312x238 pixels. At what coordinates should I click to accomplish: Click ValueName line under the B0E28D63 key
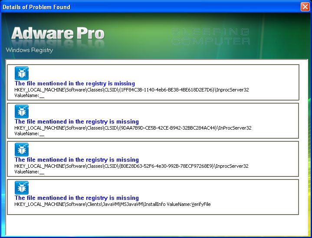click(x=29, y=172)
